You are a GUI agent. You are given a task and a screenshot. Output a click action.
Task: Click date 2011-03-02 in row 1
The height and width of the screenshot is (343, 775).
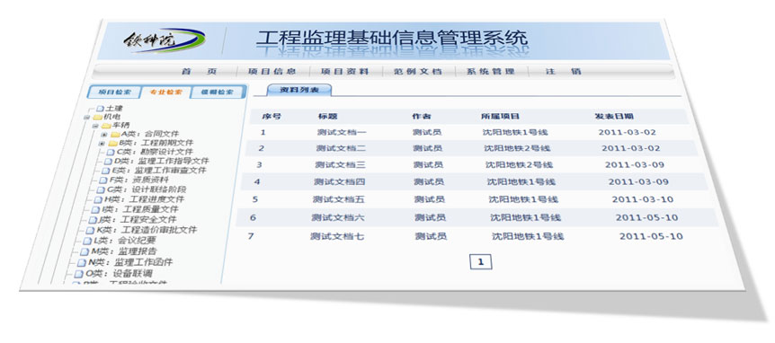[x=628, y=132]
